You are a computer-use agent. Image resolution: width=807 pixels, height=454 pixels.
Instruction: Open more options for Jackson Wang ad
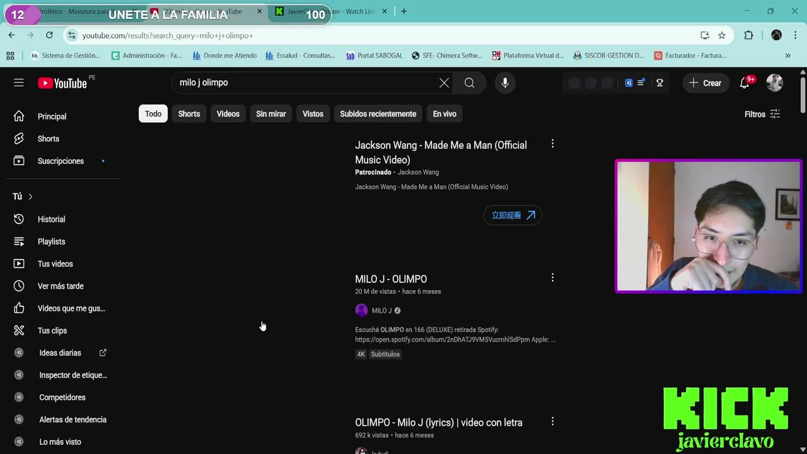coord(552,144)
